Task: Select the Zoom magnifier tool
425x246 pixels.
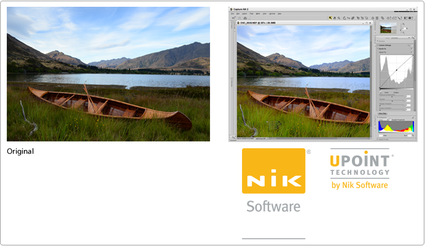Action: pyautogui.click(x=339, y=18)
